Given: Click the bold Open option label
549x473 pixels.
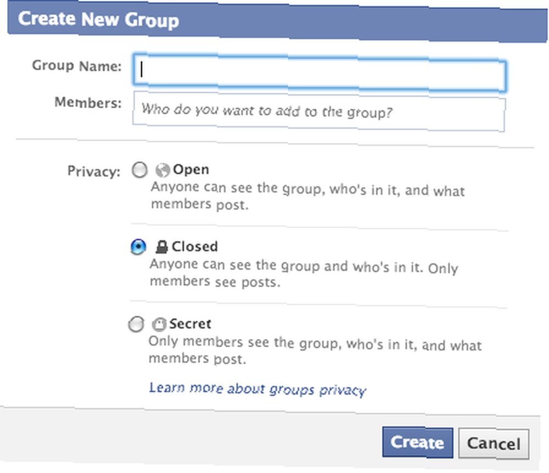Looking at the screenshot, I should [191, 170].
